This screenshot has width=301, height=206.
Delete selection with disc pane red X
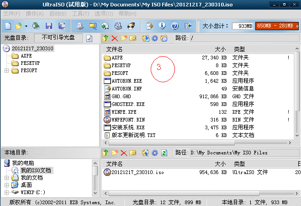(x=115, y=38)
